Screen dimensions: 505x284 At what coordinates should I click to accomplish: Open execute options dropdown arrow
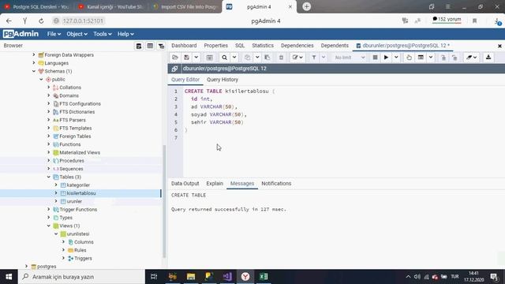pyautogui.click(x=396, y=58)
